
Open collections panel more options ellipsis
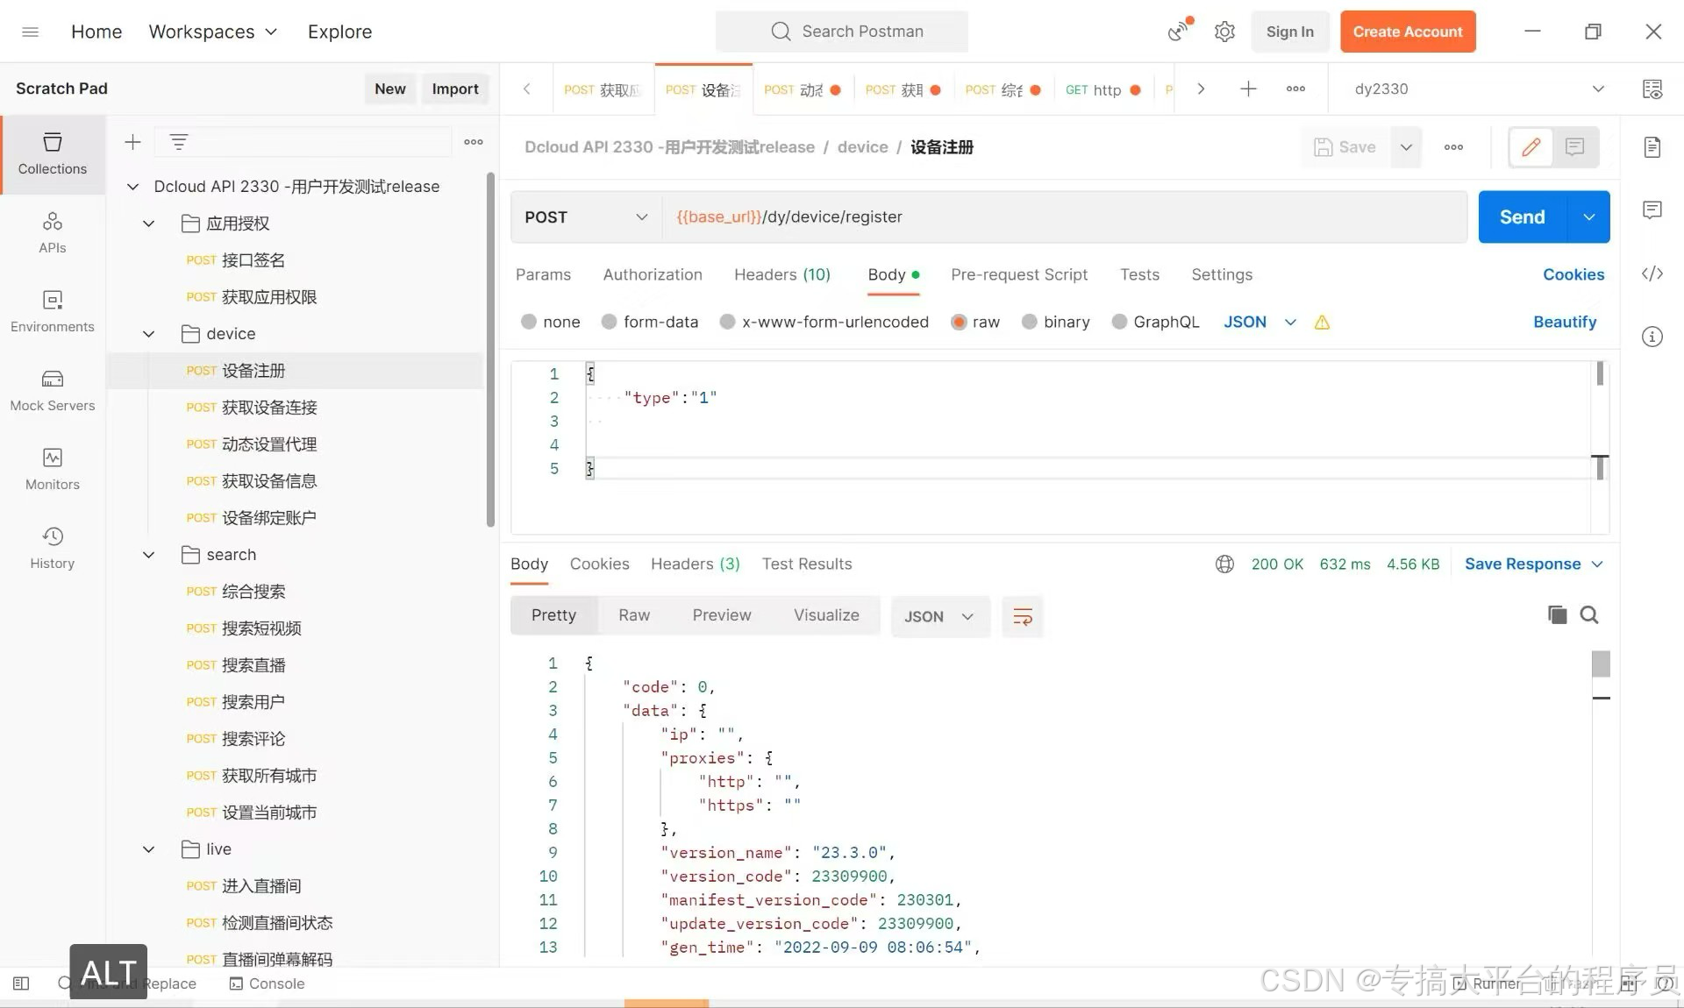coord(474,142)
